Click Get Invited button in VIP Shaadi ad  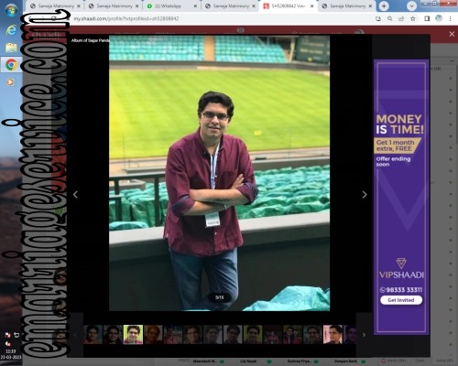[x=401, y=300]
